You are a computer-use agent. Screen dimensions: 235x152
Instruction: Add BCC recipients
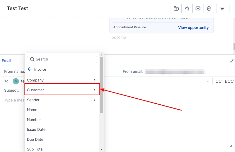229,81
